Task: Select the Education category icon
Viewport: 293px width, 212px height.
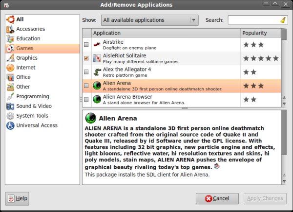Action: tap(10, 38)
